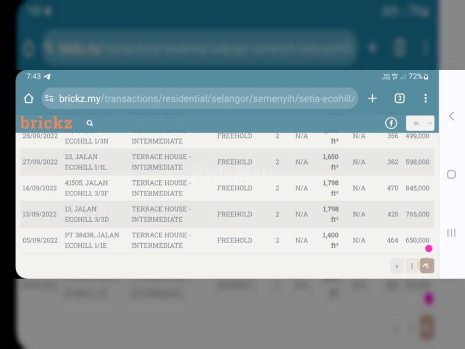Select the 41505, Jalan Ecohill 3/3F row
This screenshot has width=465, height=349.
227,188
